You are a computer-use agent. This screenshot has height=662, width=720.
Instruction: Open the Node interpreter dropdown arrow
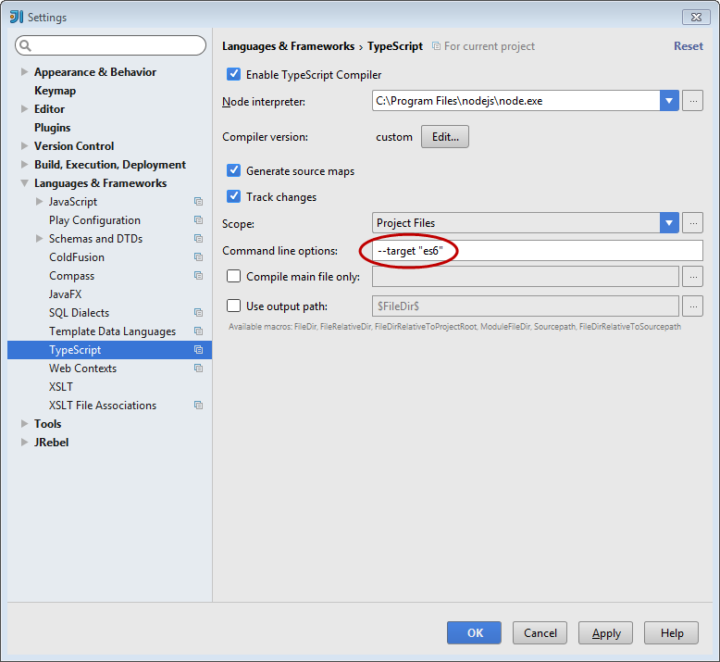pyautogui.click(x=669, y=101)
